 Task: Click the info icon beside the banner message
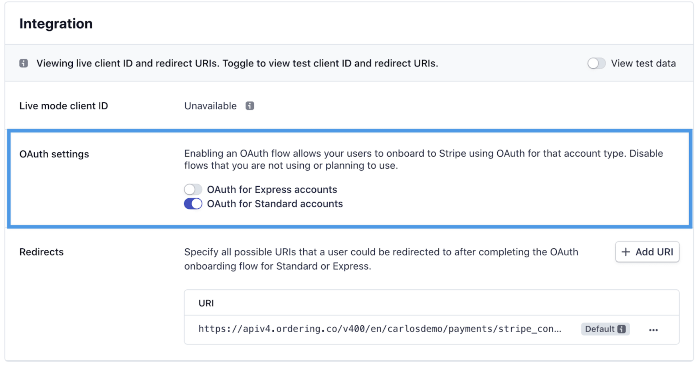coord(24,63)
